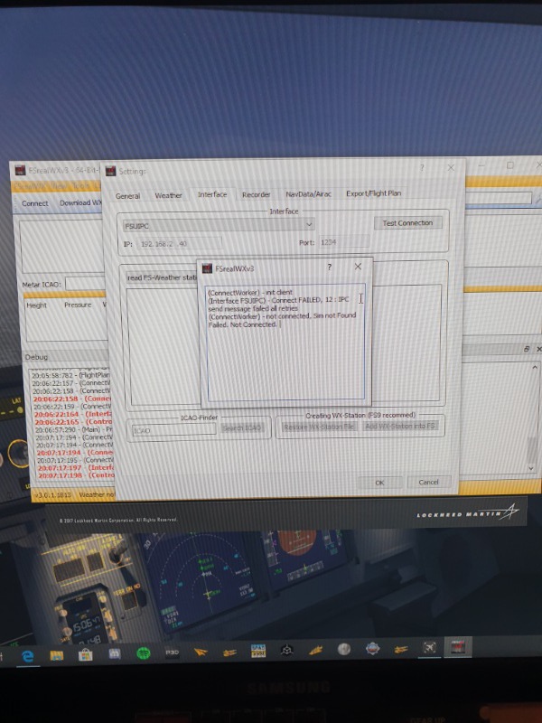542x723 pixels.
Task: Click Add WX-Station into FS button
Action: pos(400,426)
